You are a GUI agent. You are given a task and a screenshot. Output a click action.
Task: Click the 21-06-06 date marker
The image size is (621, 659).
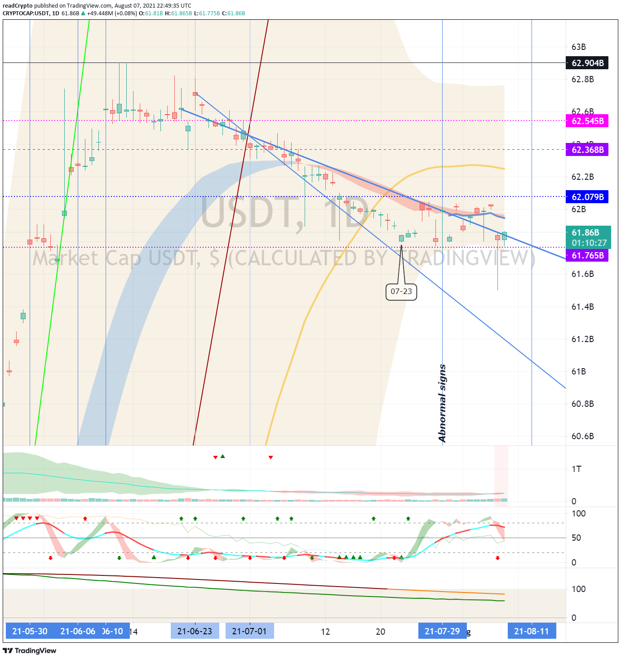coord(78,631)
